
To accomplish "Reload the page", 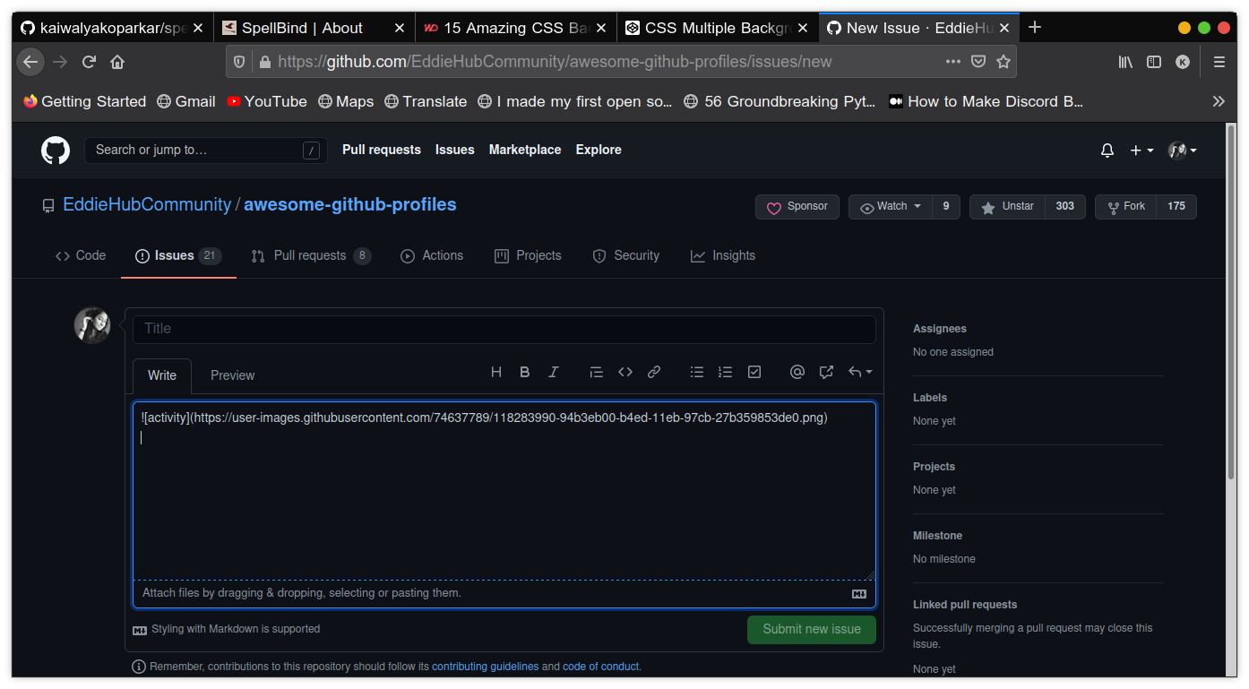I will [89, 62].
